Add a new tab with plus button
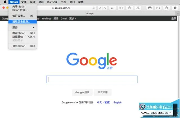Viewport: 180px width, 118px height. click(178, 13)
